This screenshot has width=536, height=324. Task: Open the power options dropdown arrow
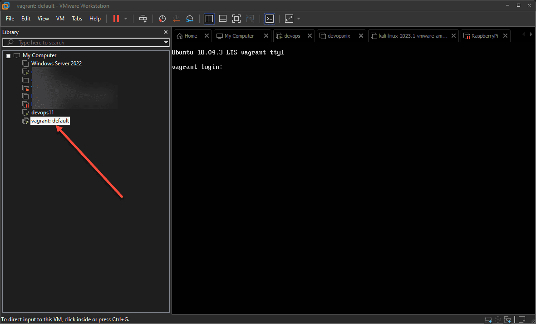(x=125, y=19)
